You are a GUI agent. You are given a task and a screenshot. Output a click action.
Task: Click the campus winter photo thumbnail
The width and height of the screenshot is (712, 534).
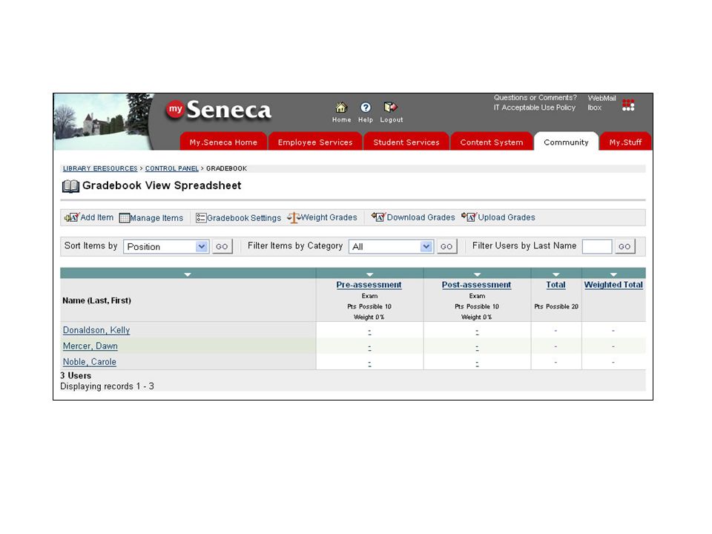click(x=104, y=122)
